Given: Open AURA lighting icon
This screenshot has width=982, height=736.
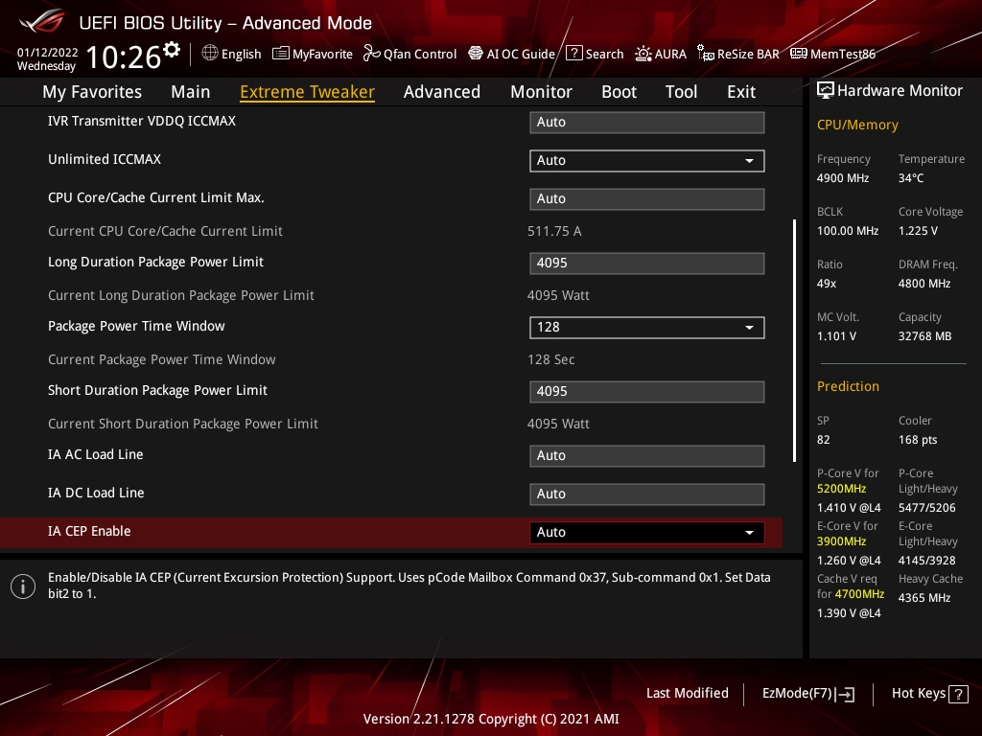Looking at the screenshot, I should coord(643,54).
